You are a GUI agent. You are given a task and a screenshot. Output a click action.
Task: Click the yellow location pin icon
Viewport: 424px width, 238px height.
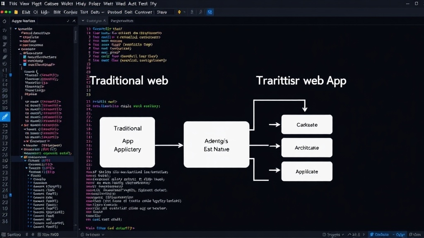pos(179,12)
